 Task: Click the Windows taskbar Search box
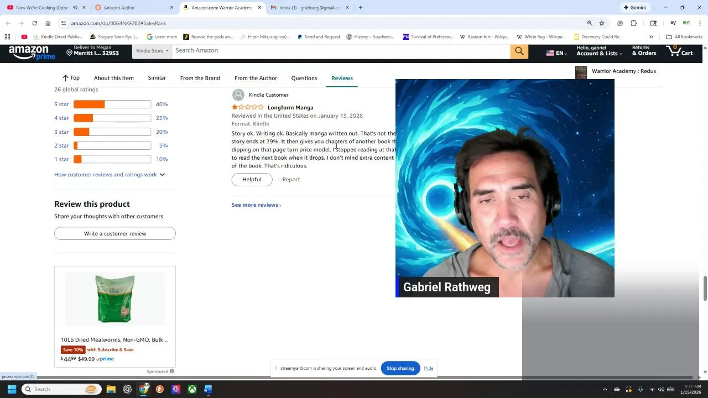pos(61,389)
